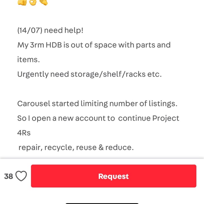204x204 pixels.
Task: Tap the "repair, recycle, reuse & reduce." line
Action: (x=76, y=148)
